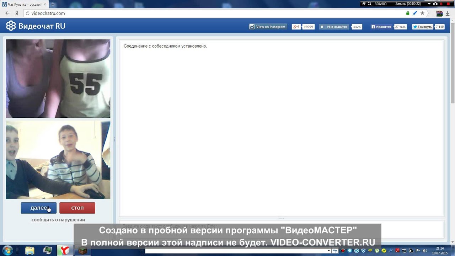Open File Explorer from taskbar
Image resolution: width=455 pixels, height=256 pixels.
[30, 250]
